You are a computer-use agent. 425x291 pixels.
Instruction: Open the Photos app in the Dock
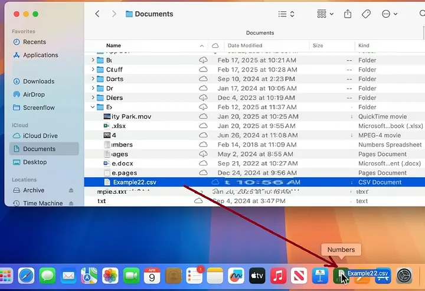coord(110,275)
